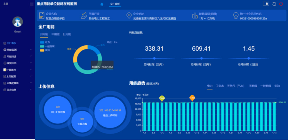This screenshot has width=288, height=140.
Task: Toggle 电力 legend item in donut chart
Action: pos(45,42)
